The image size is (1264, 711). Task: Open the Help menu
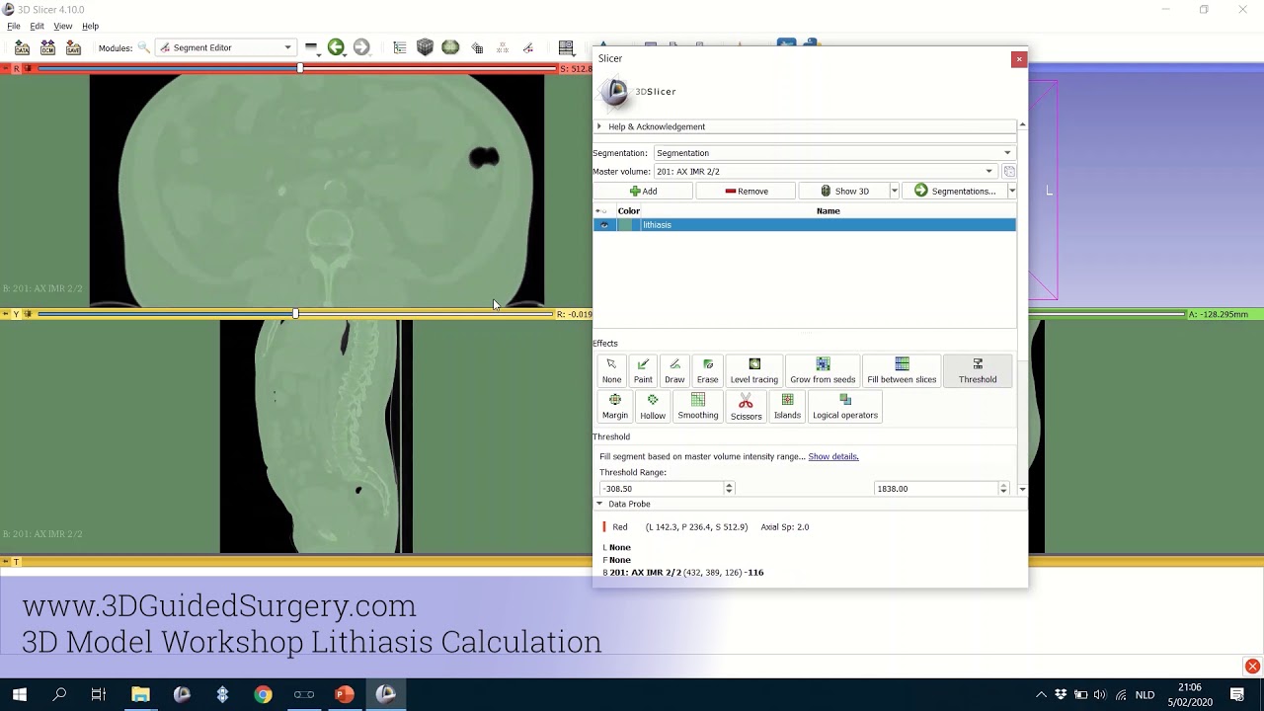tap(90, 26)
